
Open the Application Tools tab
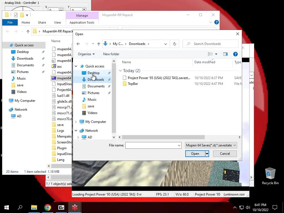click(82, 22)
